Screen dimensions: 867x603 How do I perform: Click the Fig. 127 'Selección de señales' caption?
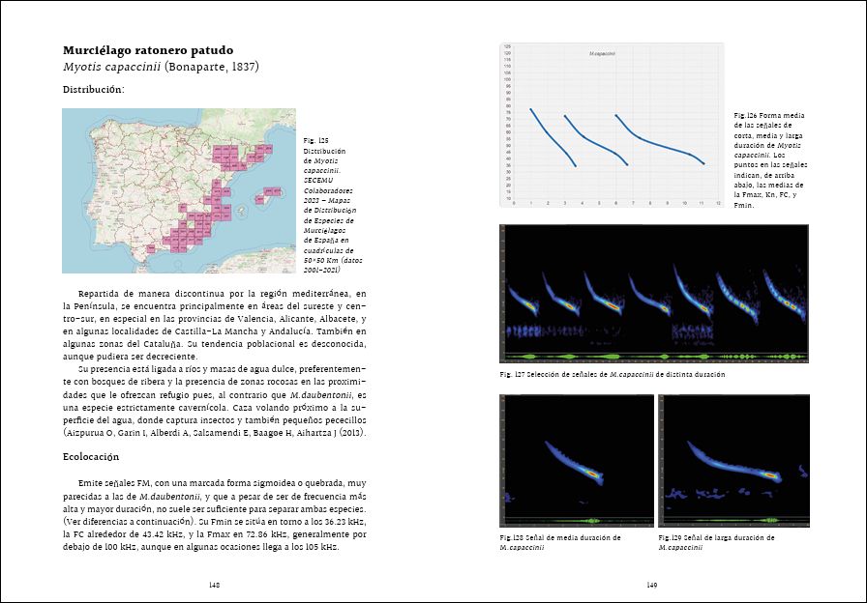click(x=613, y=374)
